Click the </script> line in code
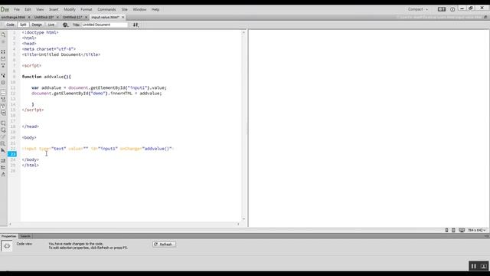This screenshot has height=276, width=490. click(x=33, y=110)
